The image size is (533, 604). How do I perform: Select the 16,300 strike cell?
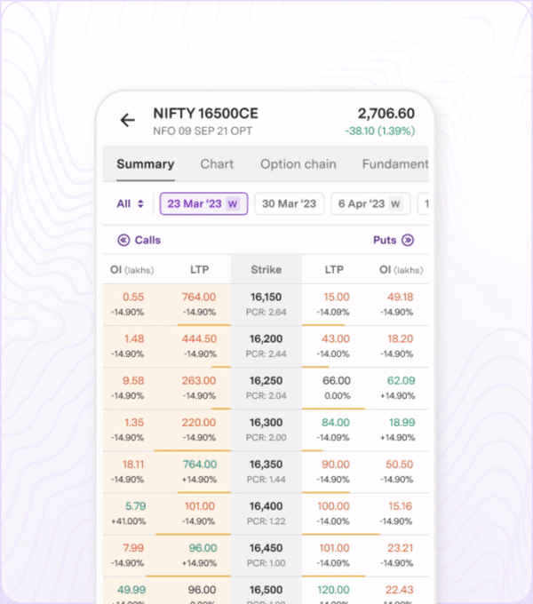266,429
